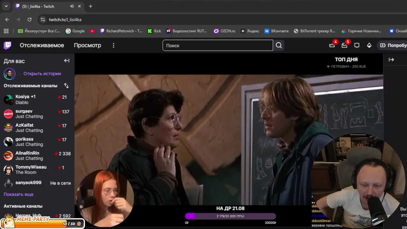Focus the Поиск search field
407x229 pixels.
(x=218, y=45)
